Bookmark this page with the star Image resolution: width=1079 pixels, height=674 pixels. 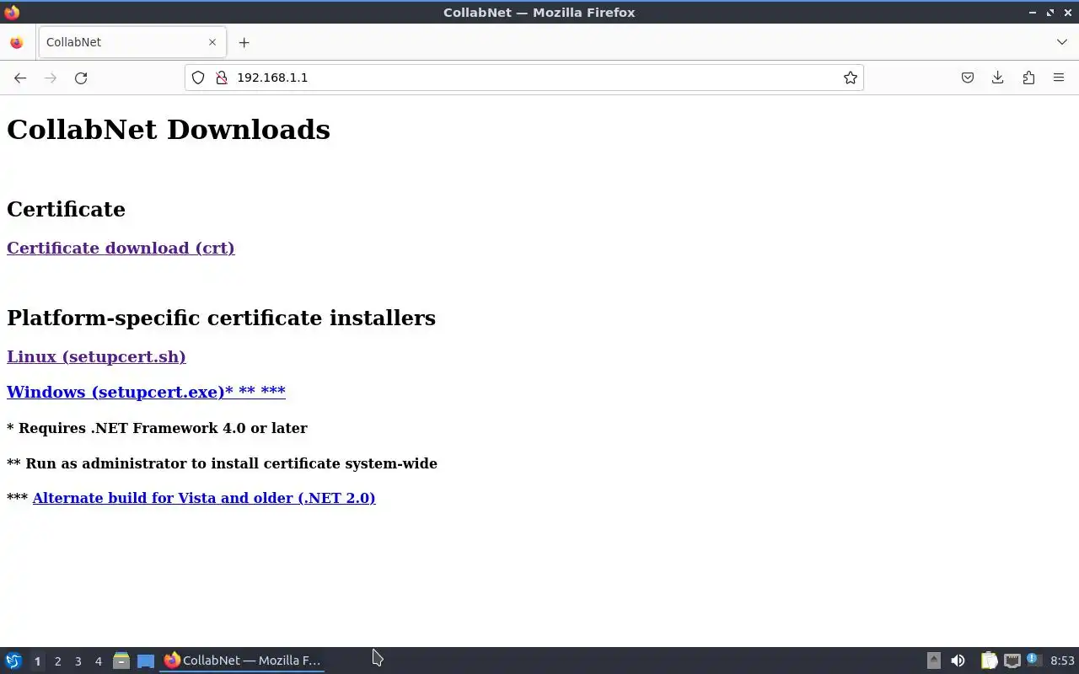point(850,78)
